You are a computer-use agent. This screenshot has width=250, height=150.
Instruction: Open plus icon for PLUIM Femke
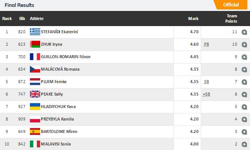pyautogui.click(x=244, y=82)
